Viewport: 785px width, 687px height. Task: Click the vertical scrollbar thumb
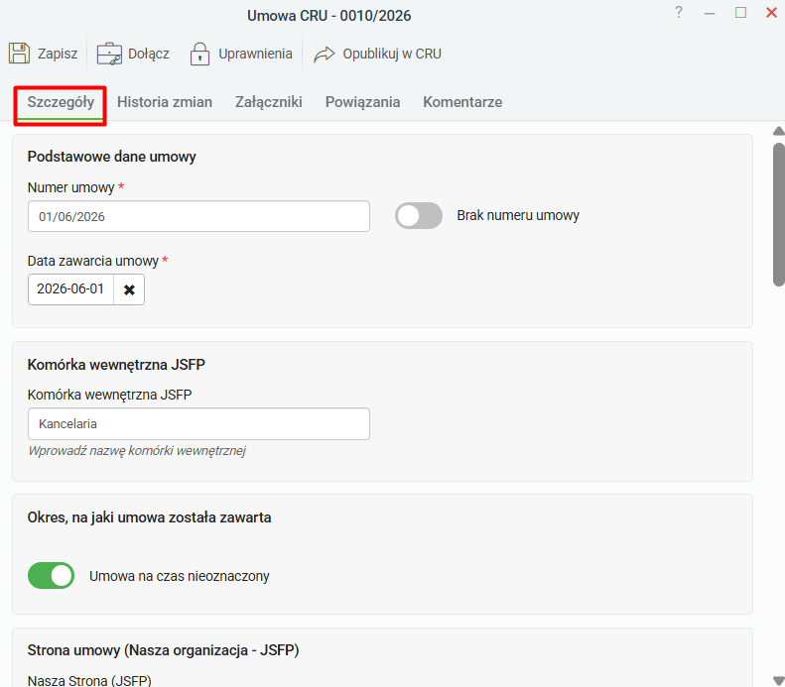pyautogui.click(x=779, y=214)
